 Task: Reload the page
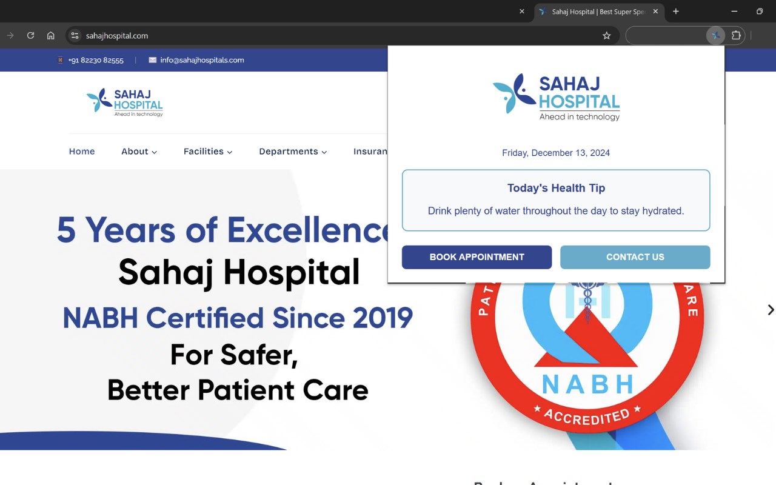pos(30,36)
